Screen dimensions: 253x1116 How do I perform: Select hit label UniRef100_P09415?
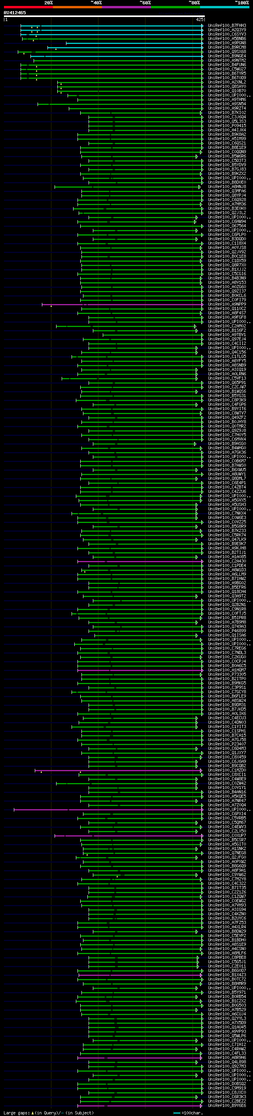pyautogui.click(x=227, y=125)
